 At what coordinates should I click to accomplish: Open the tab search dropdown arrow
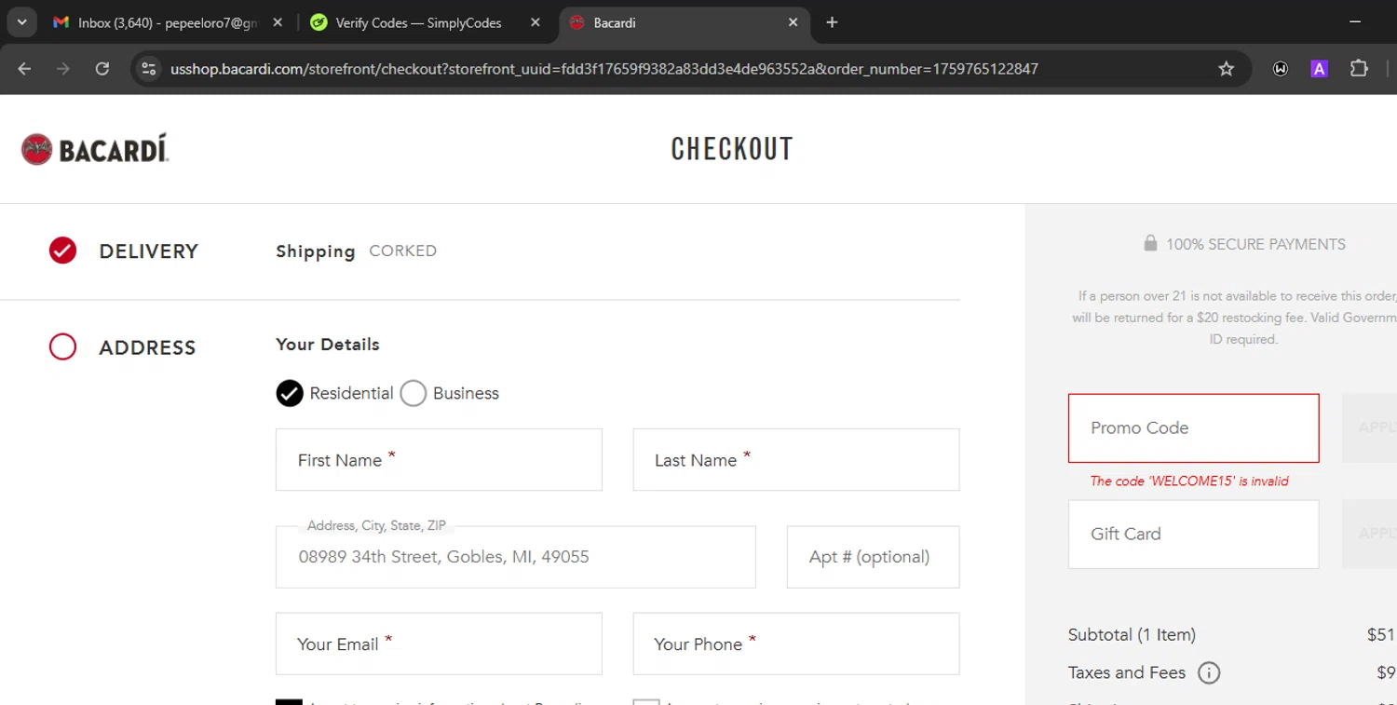[x=21, y=22]
